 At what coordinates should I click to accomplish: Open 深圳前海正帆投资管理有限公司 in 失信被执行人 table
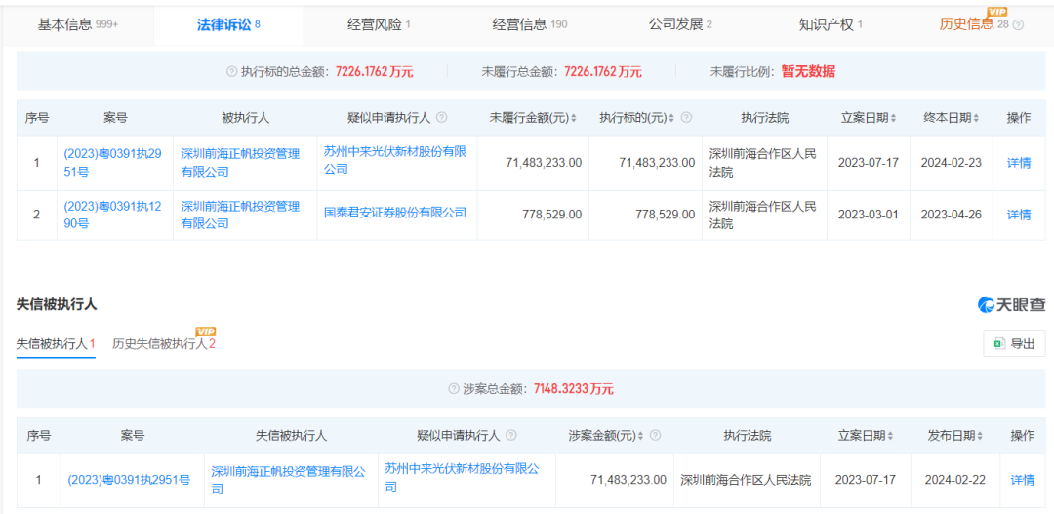[288, 481]
